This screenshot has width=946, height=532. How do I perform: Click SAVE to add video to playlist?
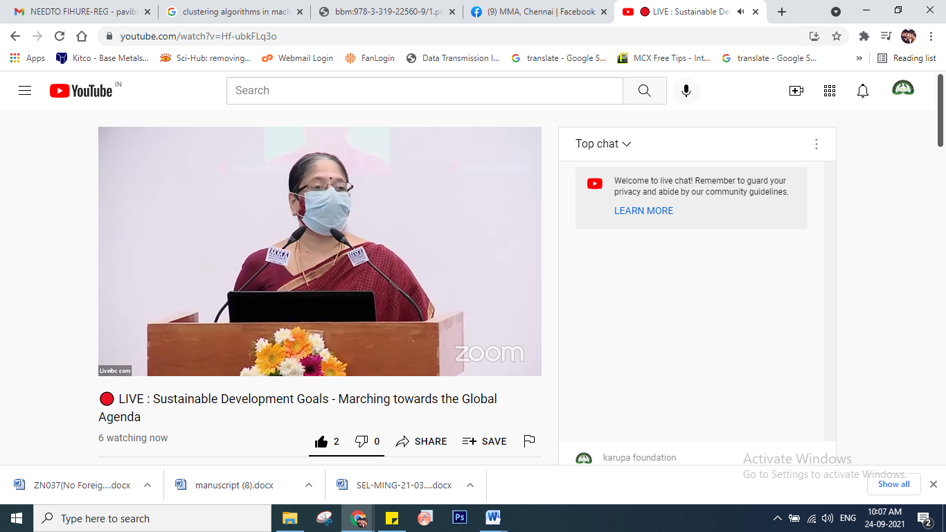pyautogui.click(x=484, y=441)
